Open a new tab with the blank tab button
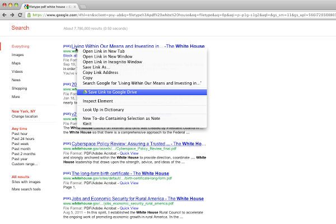The height and width of the screenshot is (224, 336). 83,7
